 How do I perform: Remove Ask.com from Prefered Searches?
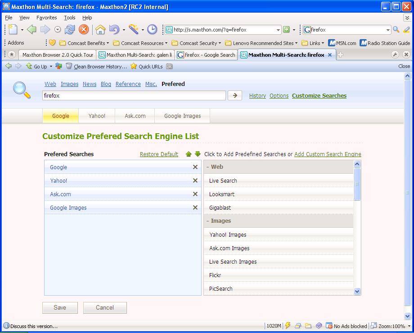pos(195,194)
